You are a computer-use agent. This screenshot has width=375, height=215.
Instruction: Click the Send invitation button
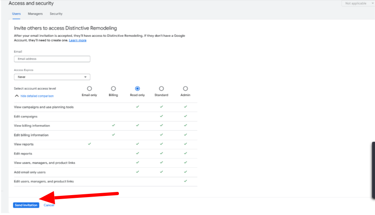pos(26,205)
